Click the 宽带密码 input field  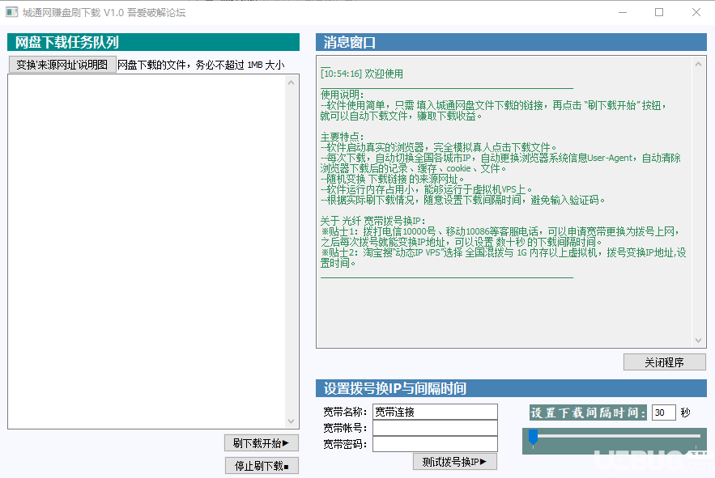[435, 444]
